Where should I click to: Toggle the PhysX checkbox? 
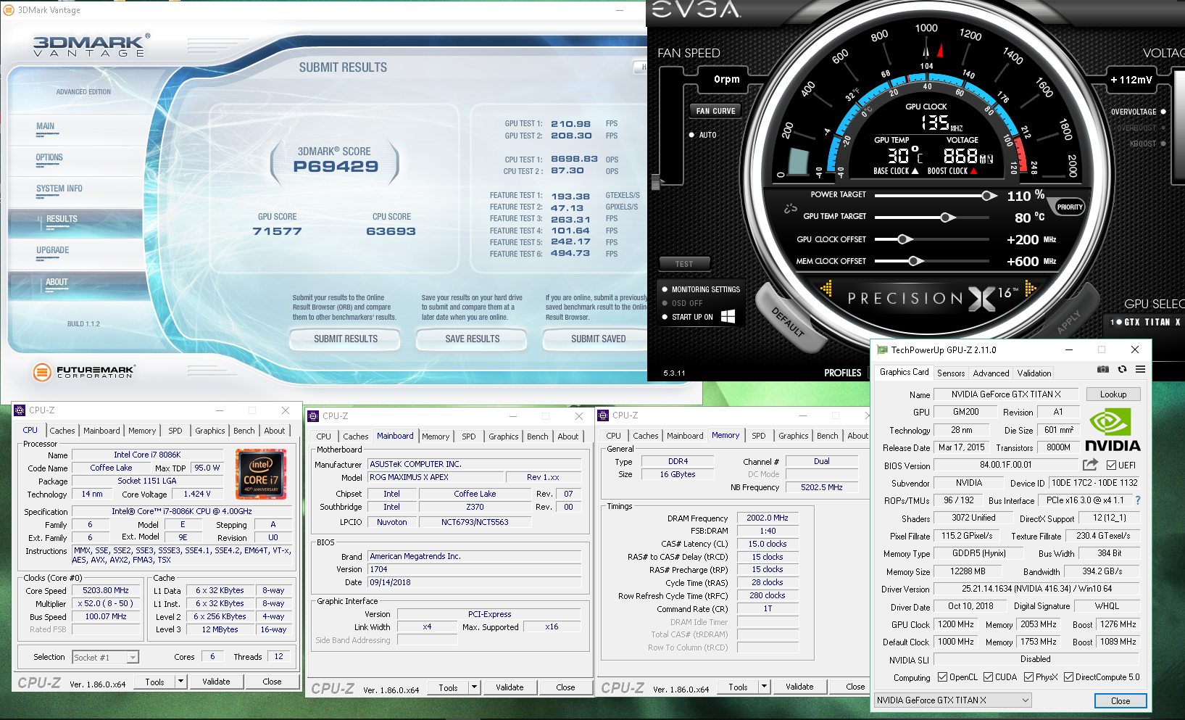click(x=1028, y=677)
